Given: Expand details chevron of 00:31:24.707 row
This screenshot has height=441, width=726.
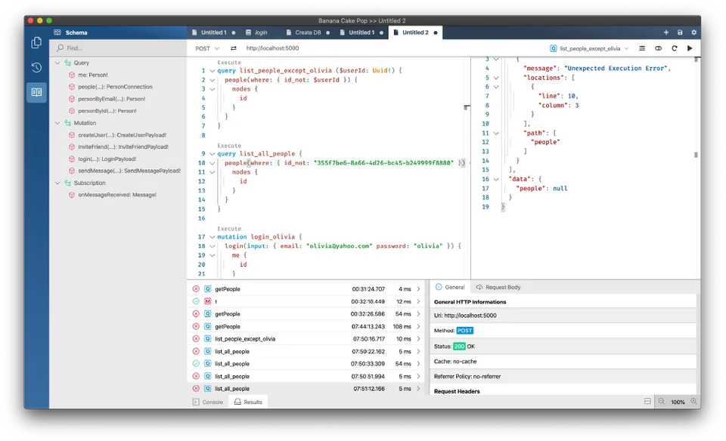Looking at the screenshot, I should 418,289.
